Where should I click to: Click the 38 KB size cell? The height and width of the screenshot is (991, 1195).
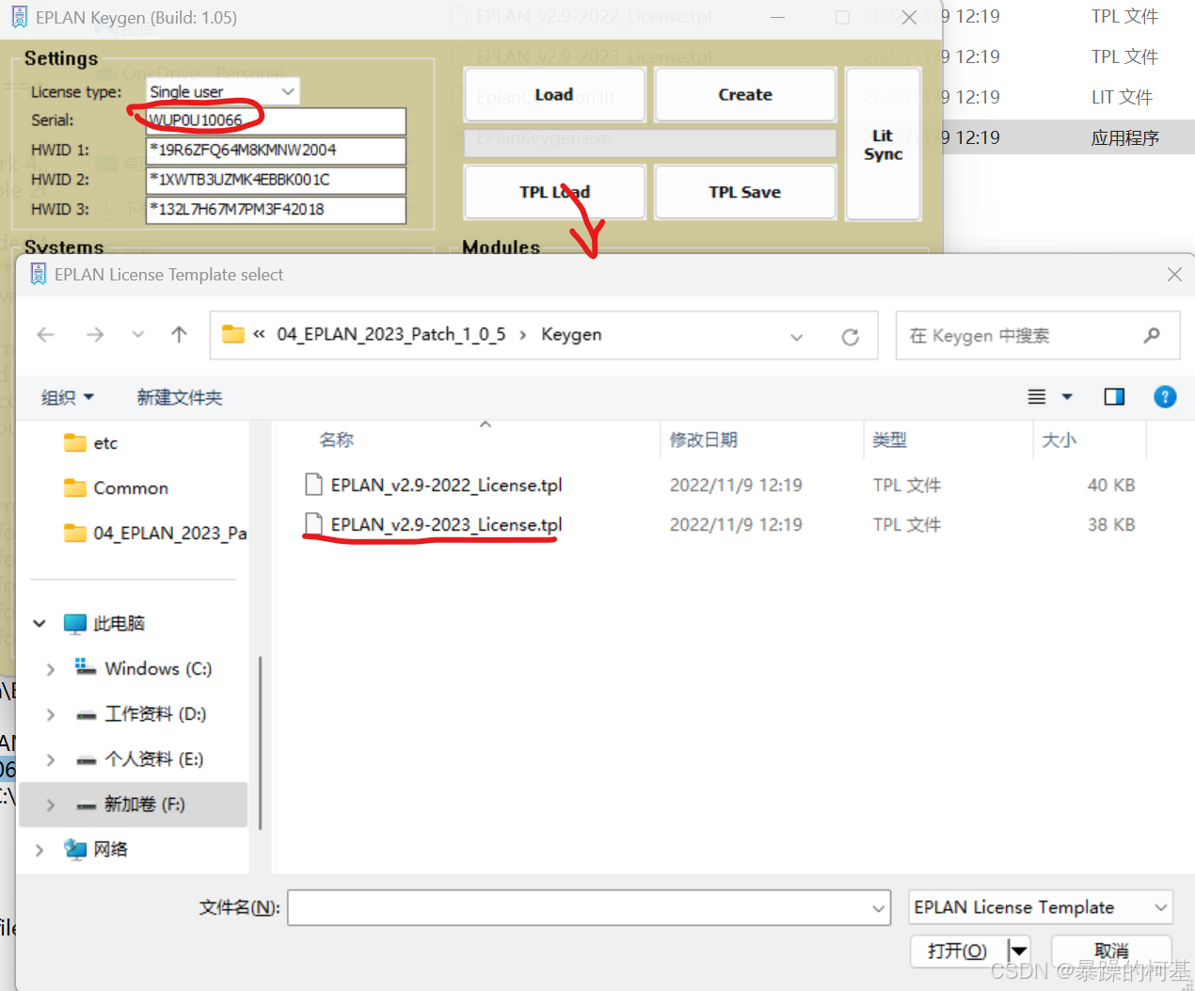pos(1111,525)
